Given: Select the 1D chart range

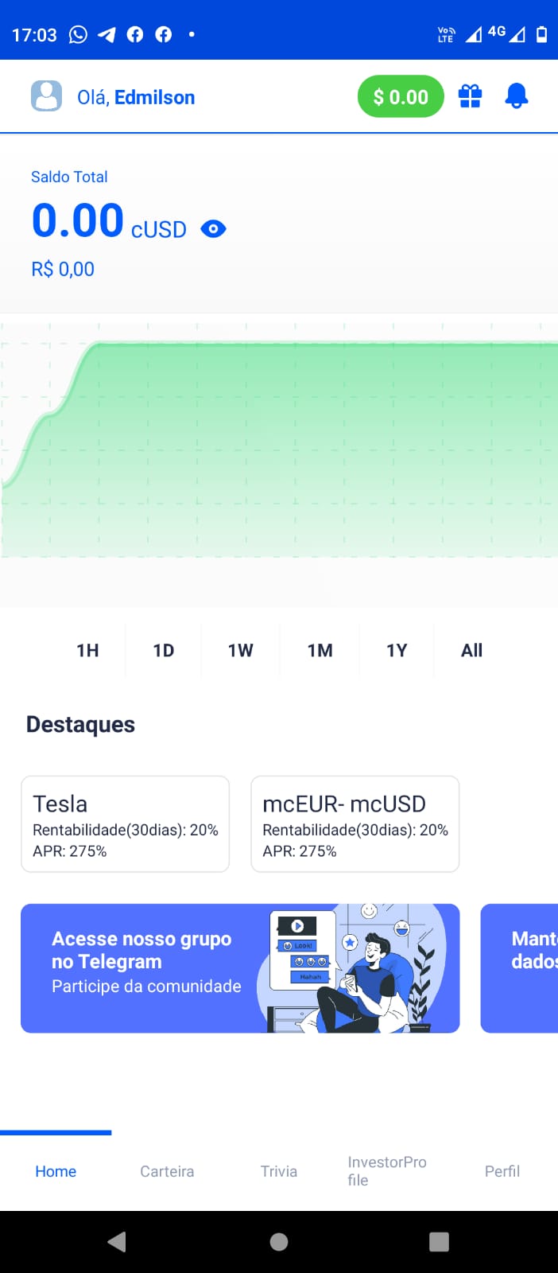Looking at the screenshot, I should coord(164,651).
